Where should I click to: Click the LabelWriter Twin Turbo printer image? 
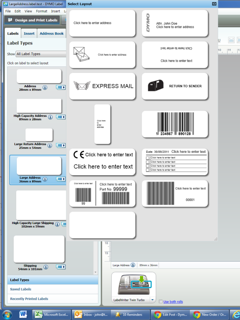(x=134, y=284)
